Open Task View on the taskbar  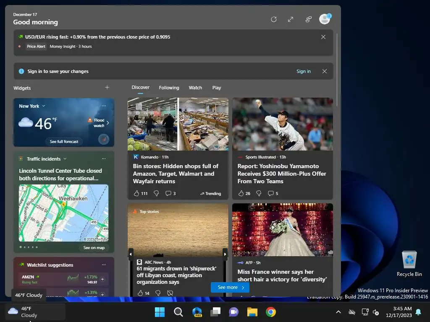coord(215,312)
